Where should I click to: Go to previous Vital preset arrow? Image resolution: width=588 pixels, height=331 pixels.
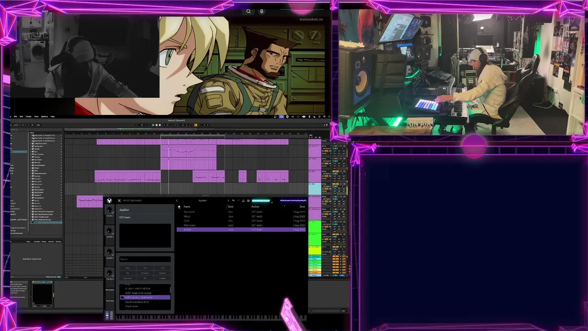[177, 200]
